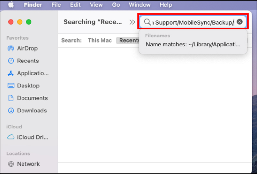Open the Window menu

pos(140,5)
